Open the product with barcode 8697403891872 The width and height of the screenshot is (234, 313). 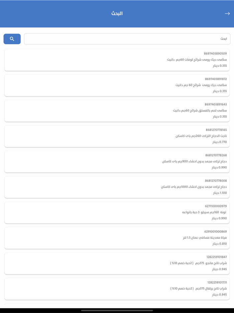coord(117,85)
